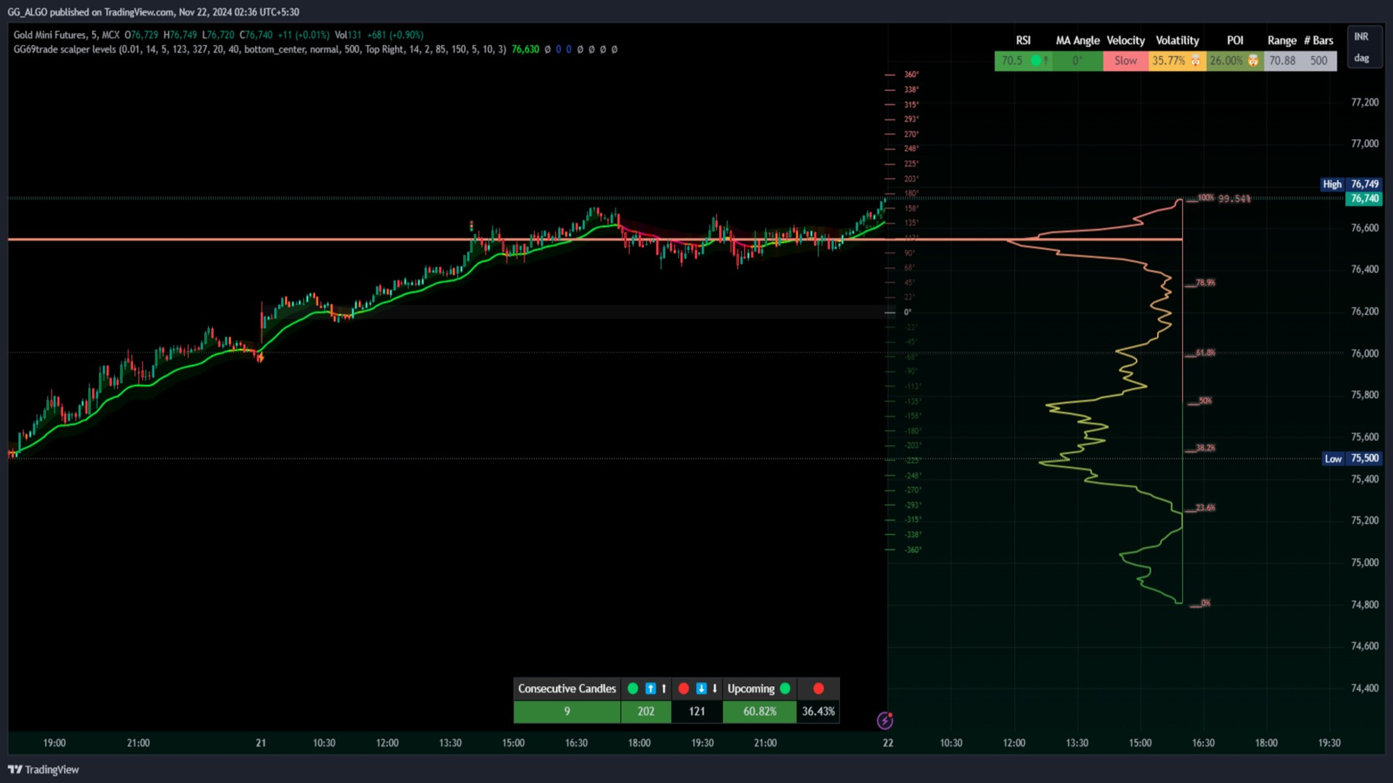Click the positive 360° mark on the angle scale
This screenshot has height=783, width=1393.
click(x=911, y=74)
